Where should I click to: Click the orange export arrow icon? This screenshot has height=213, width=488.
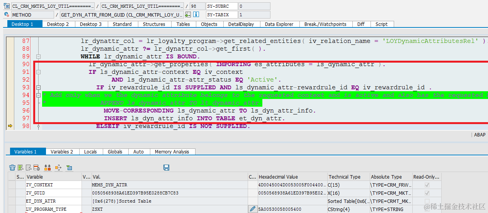tap(58, 167)
